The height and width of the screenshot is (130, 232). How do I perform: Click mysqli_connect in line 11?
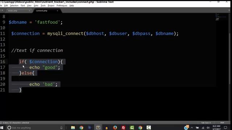point(65,34)
